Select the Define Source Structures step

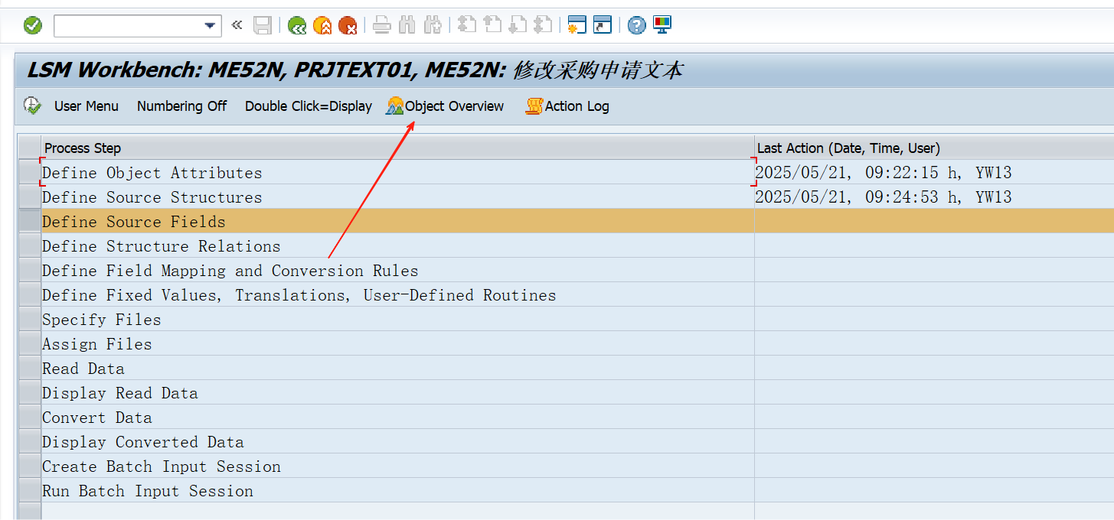click(x=397, y=197)
